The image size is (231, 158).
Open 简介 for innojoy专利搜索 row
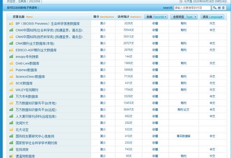pyautogui.click(x=103, y=56)
